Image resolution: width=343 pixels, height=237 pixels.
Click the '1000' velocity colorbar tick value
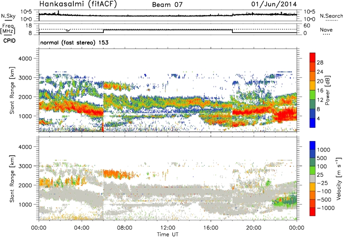tap(324, 150)
